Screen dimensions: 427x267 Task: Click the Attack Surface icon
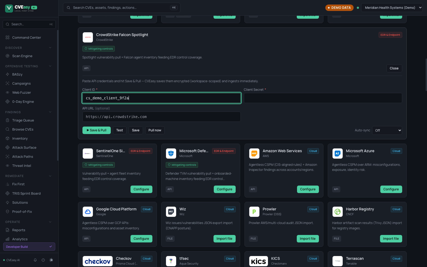7,147
